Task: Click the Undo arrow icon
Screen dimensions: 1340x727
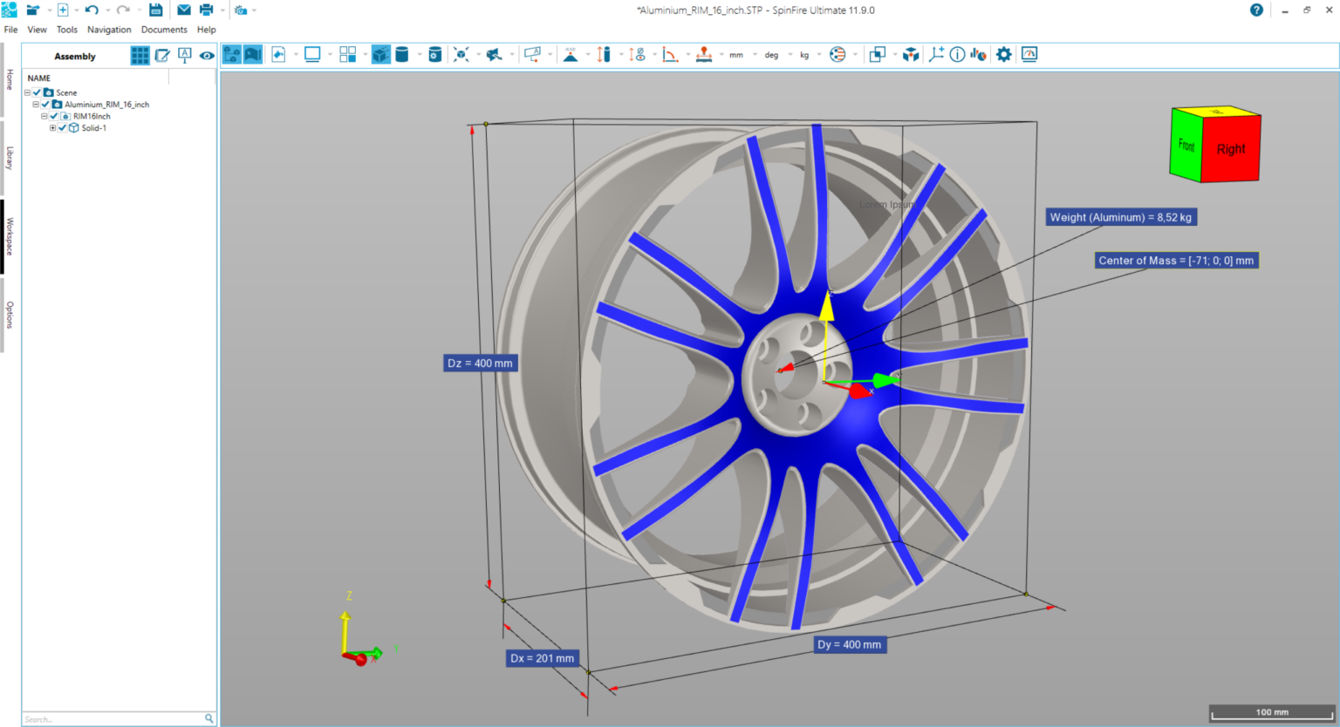Action: 92,10
